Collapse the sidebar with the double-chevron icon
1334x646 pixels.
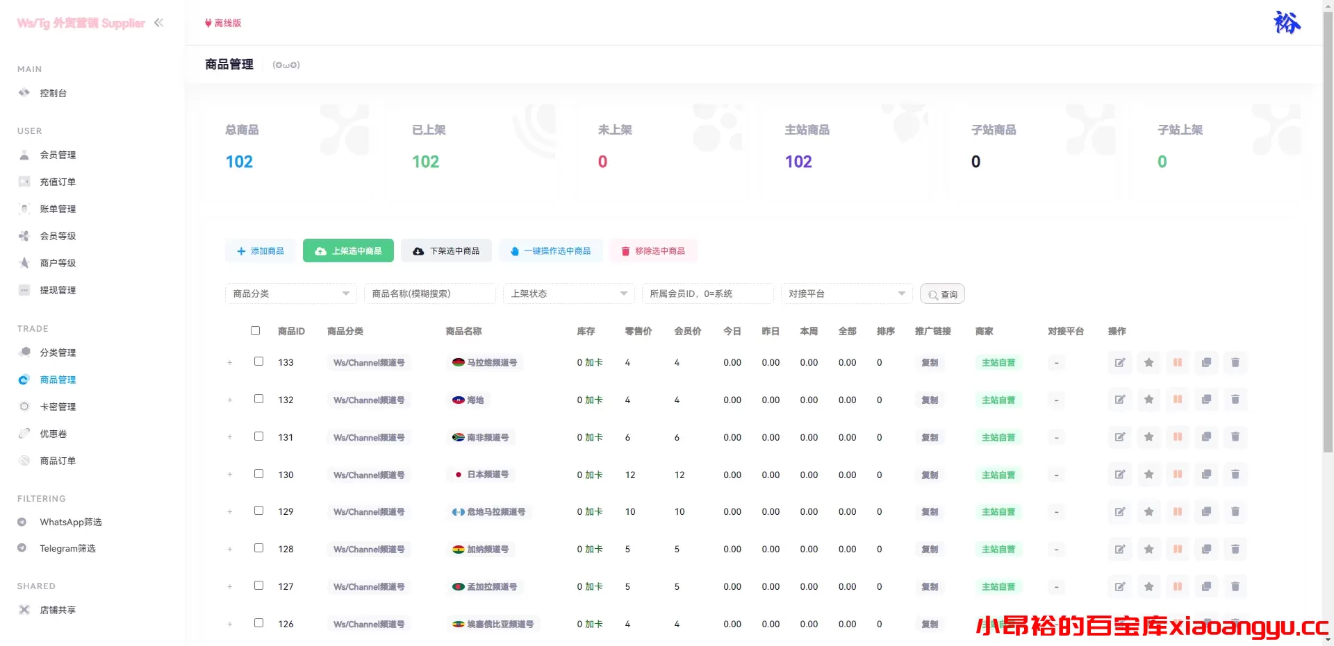click(x=159, y=22)
